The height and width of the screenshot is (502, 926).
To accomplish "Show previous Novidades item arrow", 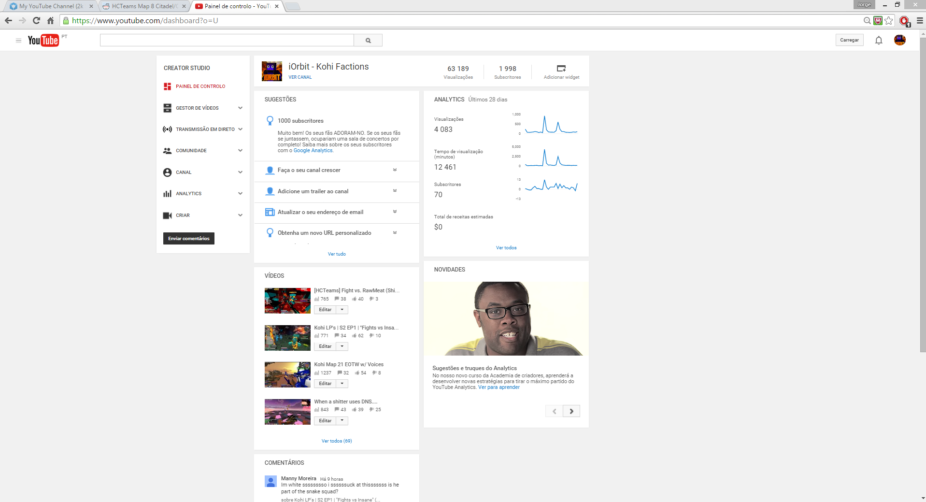I will 554,411.
